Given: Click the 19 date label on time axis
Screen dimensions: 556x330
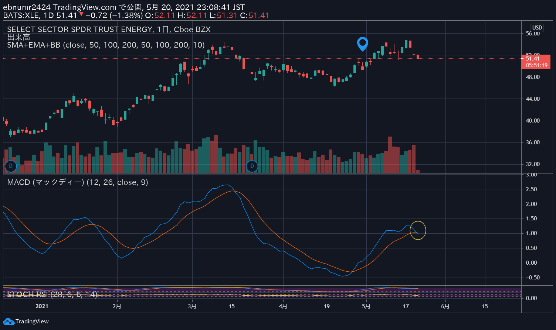Looking at the screenshot, I should point(327,306).
